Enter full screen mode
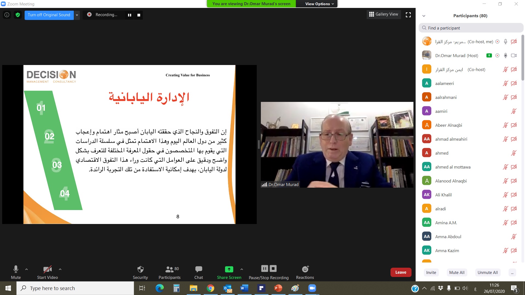Viewport: 525px width, 295px height. [x=408, y=15]
